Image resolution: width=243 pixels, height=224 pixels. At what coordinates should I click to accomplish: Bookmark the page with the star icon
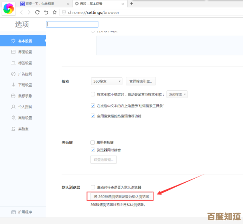click(55, 13)
